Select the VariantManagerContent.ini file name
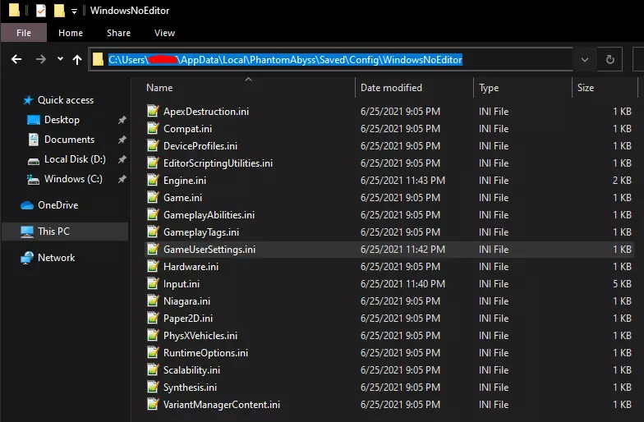644x422 pixels. click(x=222, y=405)
